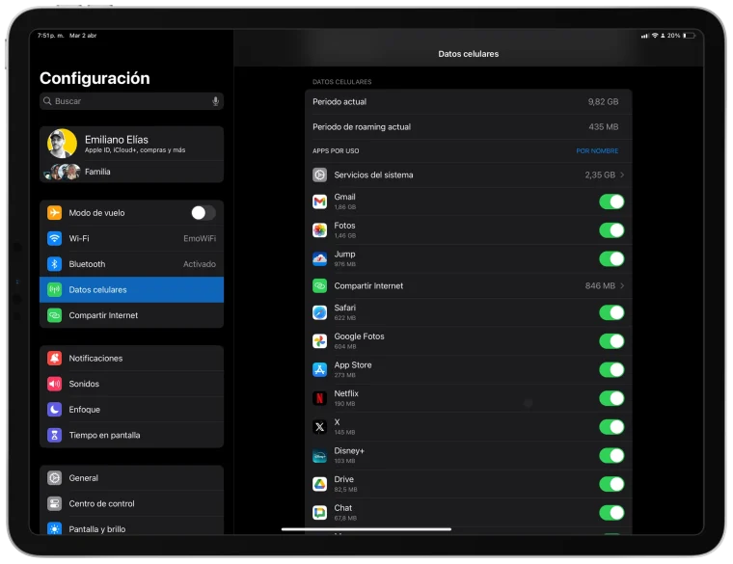Viewport: 733px width, 564px height.
Task: Open the Familia sharing row
Action: point(131,172)
